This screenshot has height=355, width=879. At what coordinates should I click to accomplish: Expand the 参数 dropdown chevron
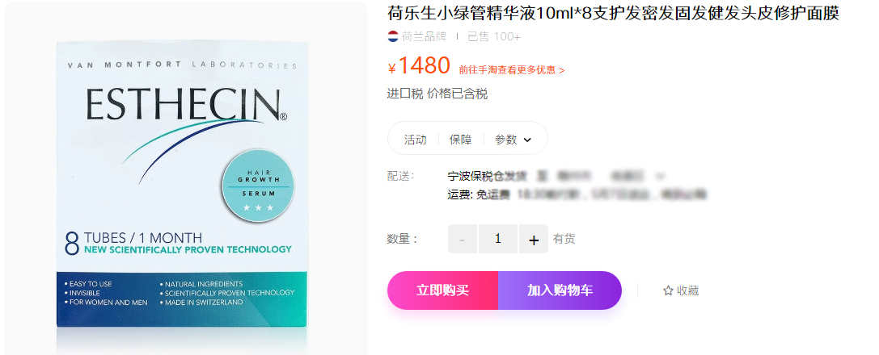pos(528,140)
